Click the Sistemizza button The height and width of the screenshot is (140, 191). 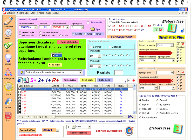(x=70, y=80)
